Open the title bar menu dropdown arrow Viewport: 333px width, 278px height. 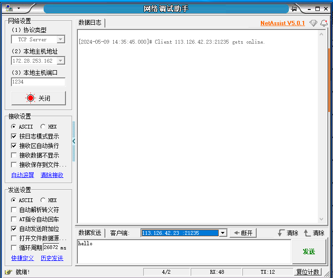tap(18, 9)
